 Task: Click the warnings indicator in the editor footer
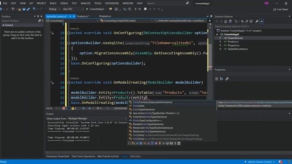pyautogui.click(x=74, y=108)
